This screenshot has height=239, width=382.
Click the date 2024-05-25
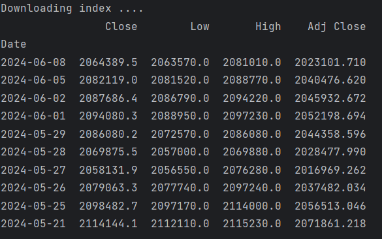point(33,206)
